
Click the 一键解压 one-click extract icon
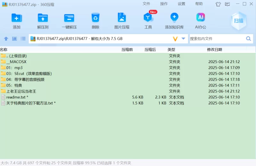point(69,18)
